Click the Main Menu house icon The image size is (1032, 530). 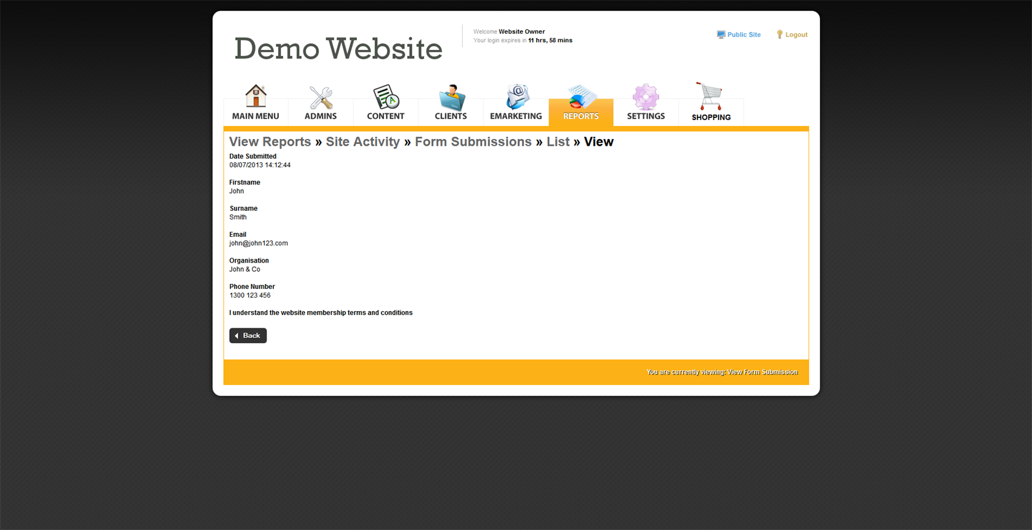point(256,97)
